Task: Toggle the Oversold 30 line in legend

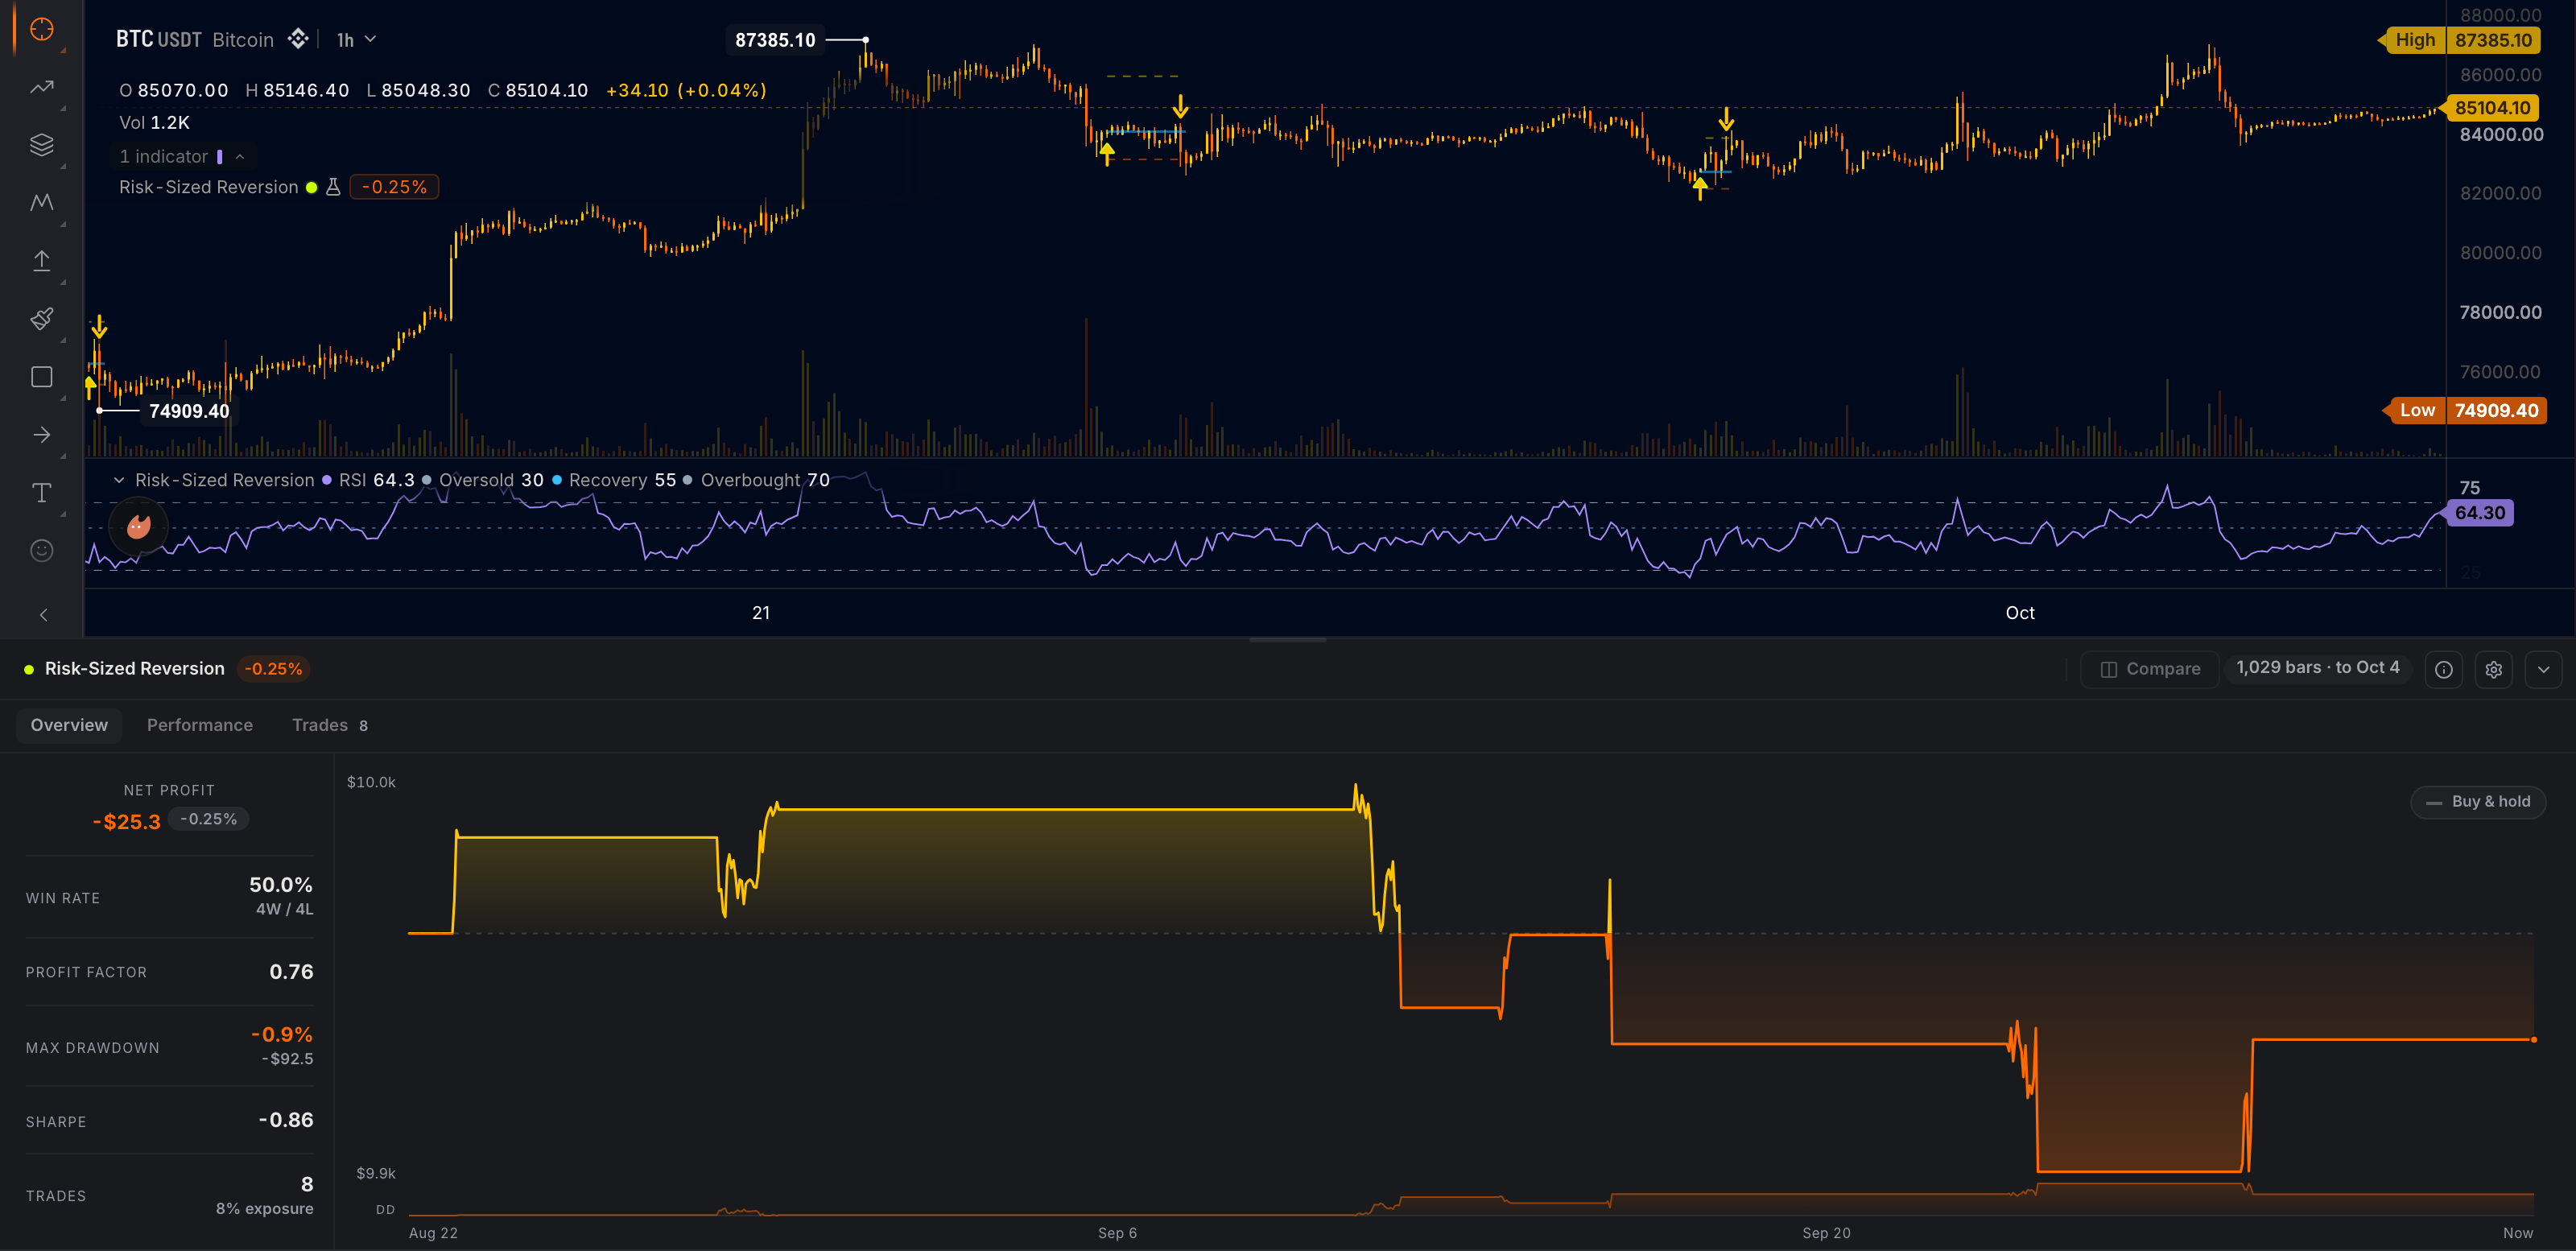Action: pyautogui.click(x=427, y=481)
